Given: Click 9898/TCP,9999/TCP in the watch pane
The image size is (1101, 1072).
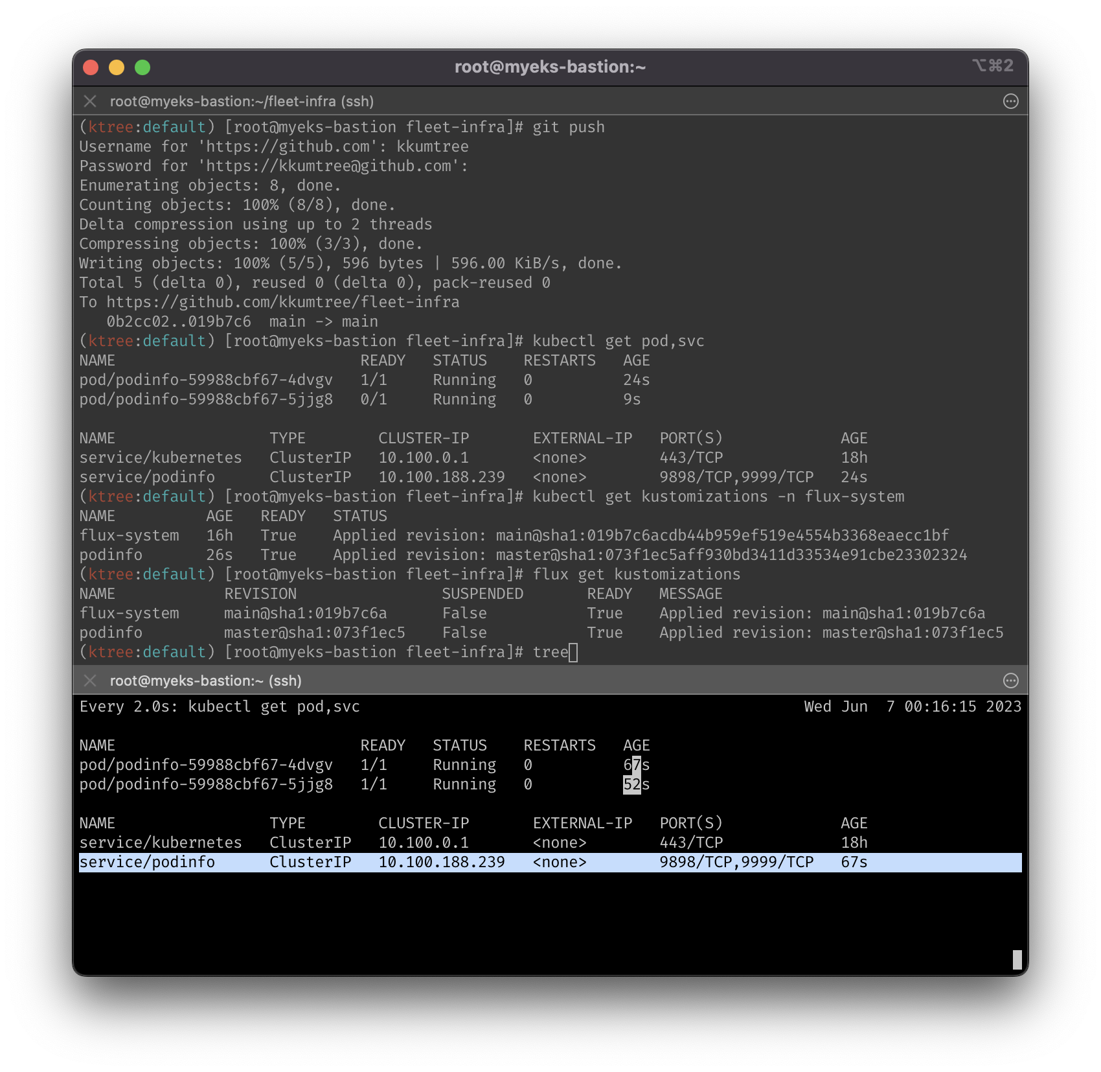Looking at the screenshot, I should 736,862.
